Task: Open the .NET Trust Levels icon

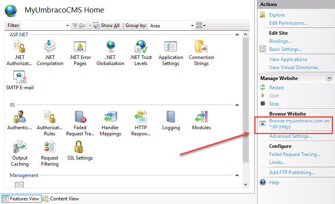Action: (x=140, y=53)
